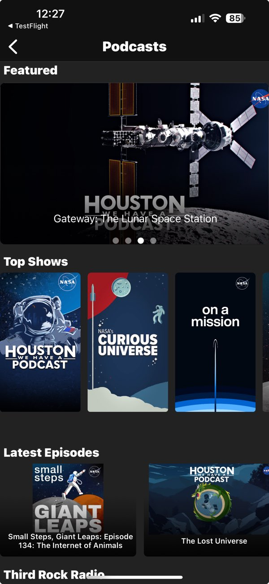Open NASA's Curious Universe show

pos(128,342)
